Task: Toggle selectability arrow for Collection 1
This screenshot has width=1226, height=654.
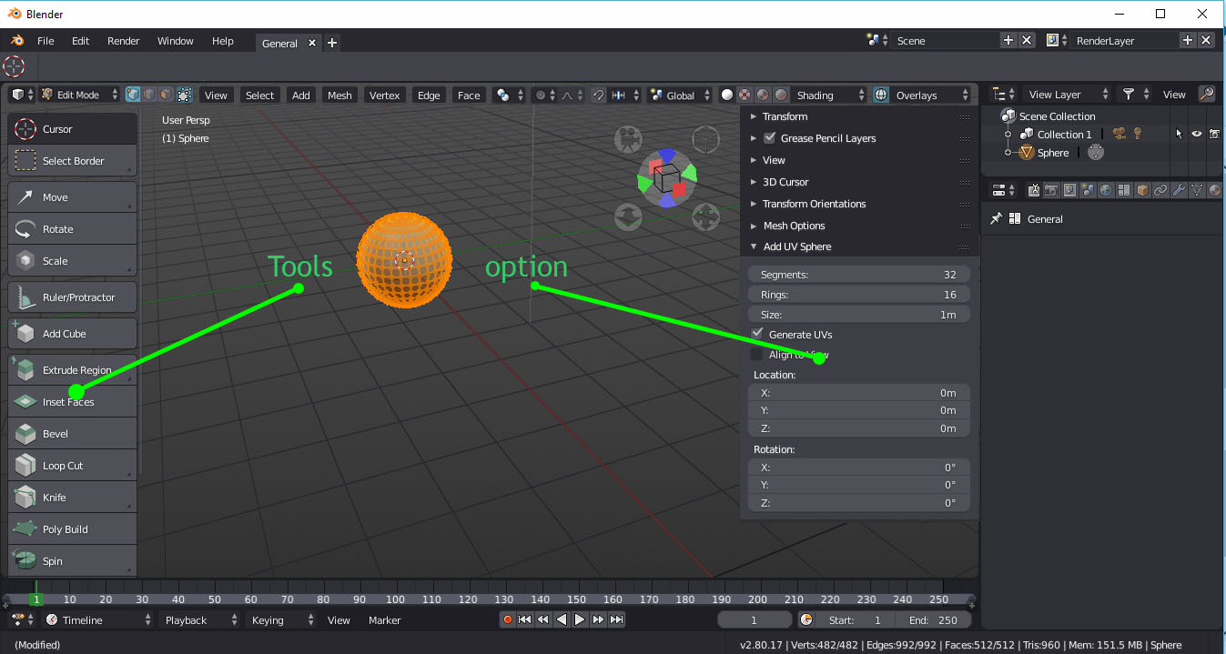Action: coord(1180,134)
